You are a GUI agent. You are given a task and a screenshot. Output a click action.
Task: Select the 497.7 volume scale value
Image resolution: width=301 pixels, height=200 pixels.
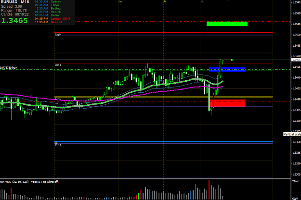tap(295, 181)
